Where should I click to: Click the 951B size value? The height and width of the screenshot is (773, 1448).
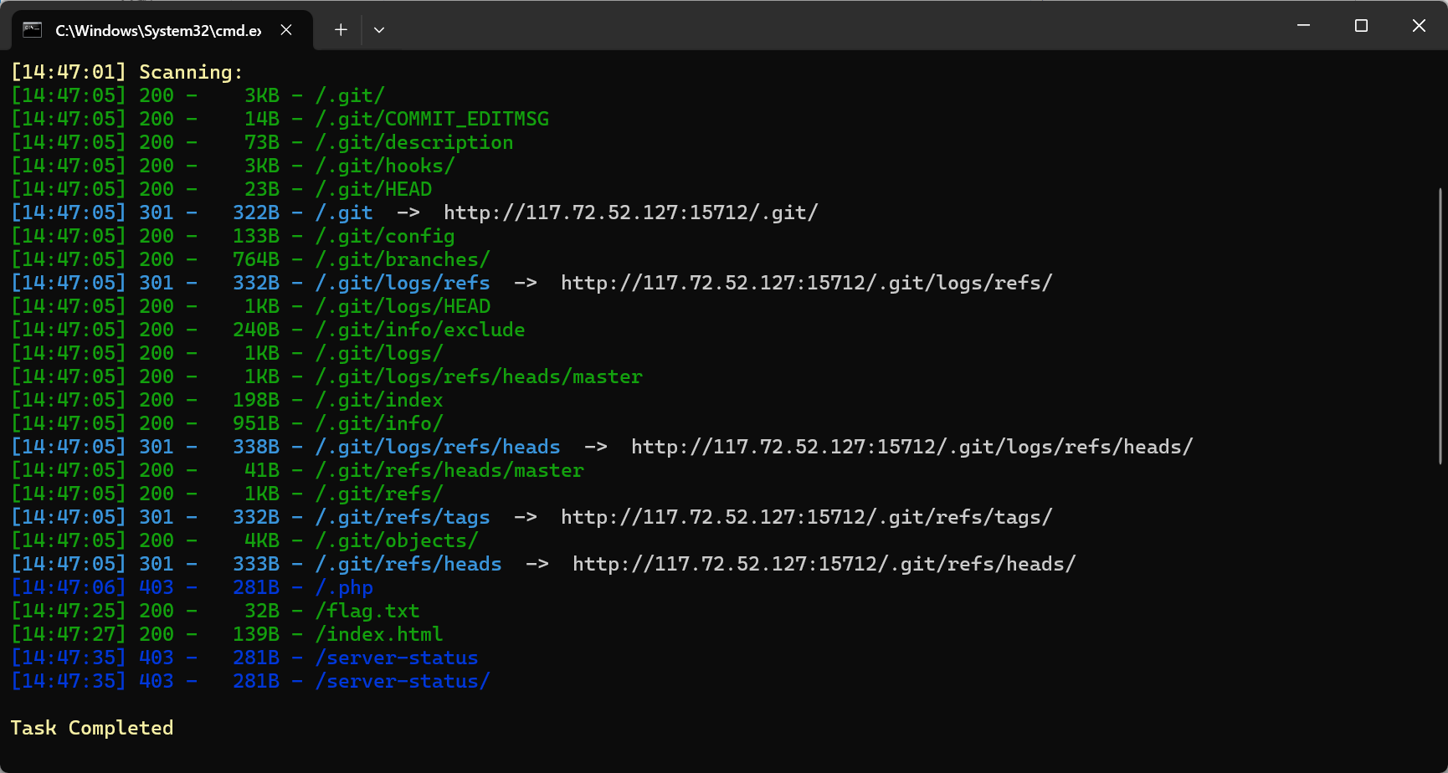click(256, 423)
